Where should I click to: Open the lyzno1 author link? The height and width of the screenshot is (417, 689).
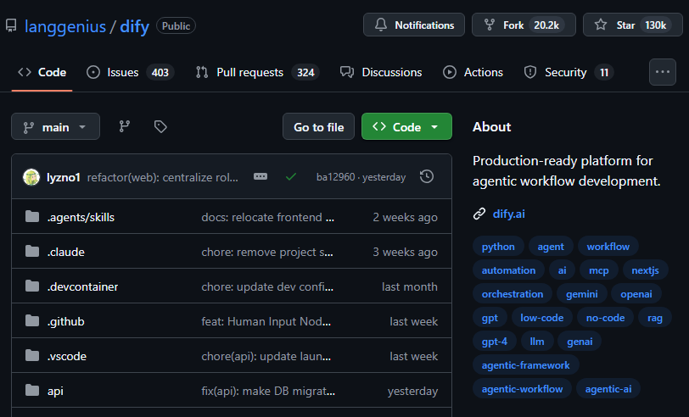tap(64, 177)
